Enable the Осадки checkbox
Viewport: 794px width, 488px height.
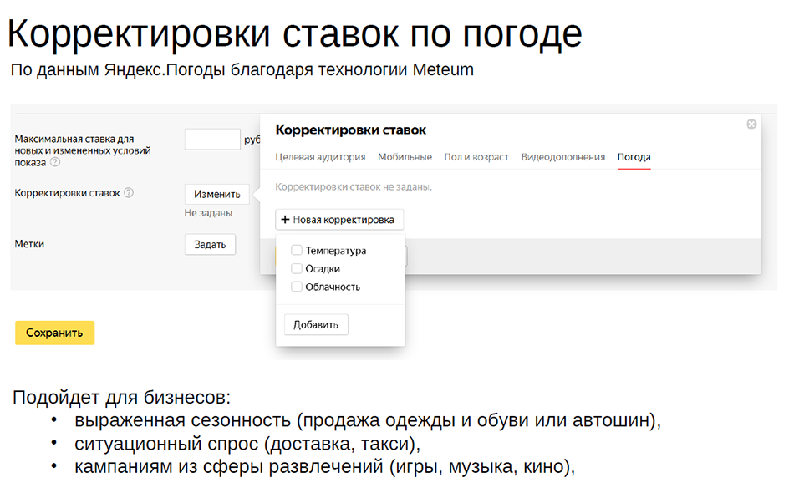pos(297,268)
